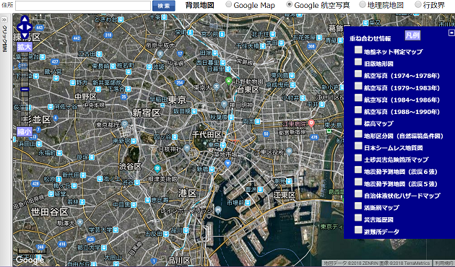
Task: Focus the 住所 address input field
Action: 83,6
